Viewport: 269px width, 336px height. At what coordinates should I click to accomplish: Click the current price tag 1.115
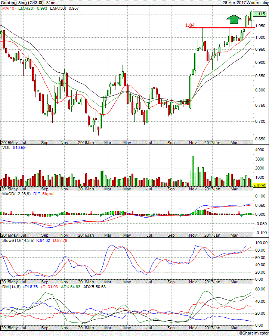[x=260, y=14]
